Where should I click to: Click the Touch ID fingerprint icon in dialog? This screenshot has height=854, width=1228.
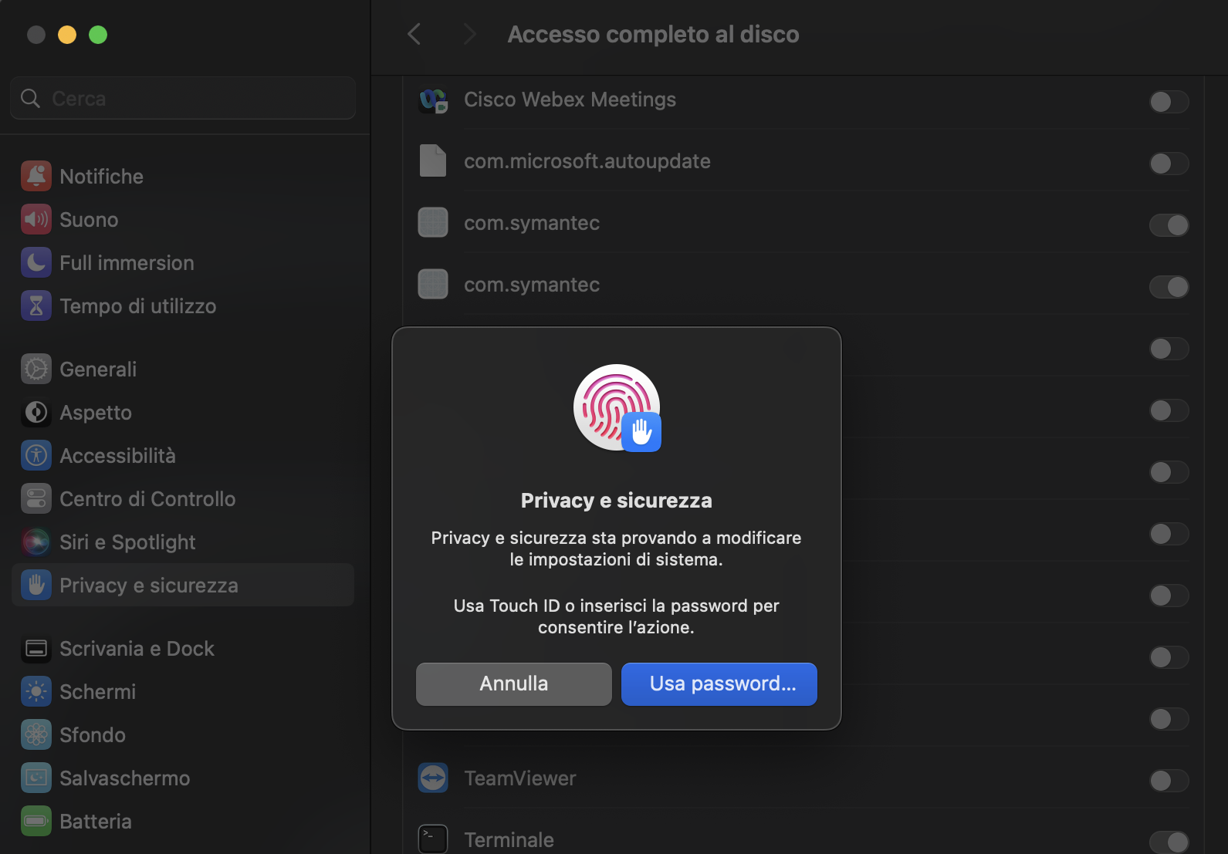617,407
